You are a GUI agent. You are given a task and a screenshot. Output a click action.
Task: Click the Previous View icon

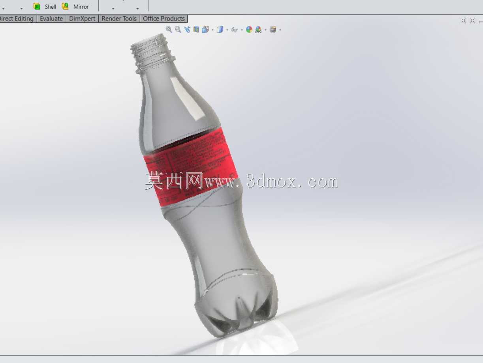(187, 29)
